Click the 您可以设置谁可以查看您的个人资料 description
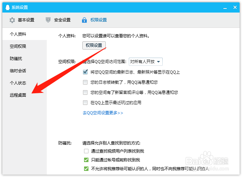Image resolution: width=242 pixels, height=177 pixels. pos(116,36)
